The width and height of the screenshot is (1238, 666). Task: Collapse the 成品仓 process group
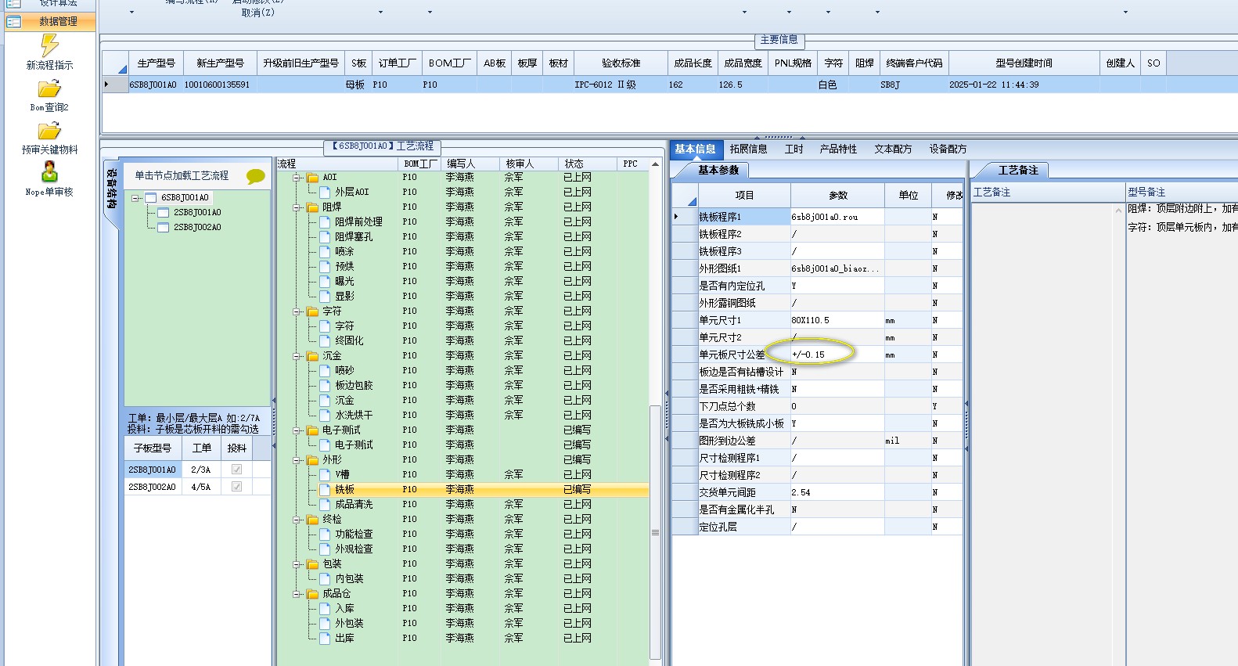(x=297, y=594)
